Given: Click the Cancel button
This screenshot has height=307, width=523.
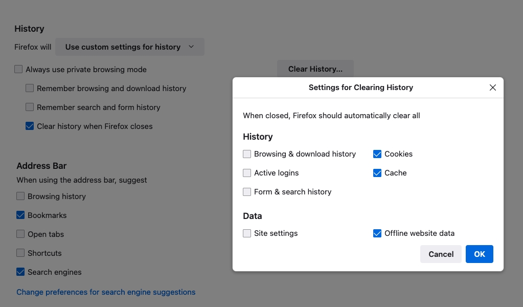Looking at the screenshot, I should pyautogui.click(x=441, y=254).
